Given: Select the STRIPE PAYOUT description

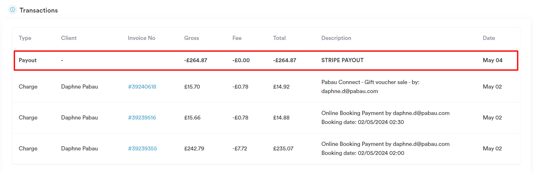Looking at the screenshot, I should pos(343,60).
